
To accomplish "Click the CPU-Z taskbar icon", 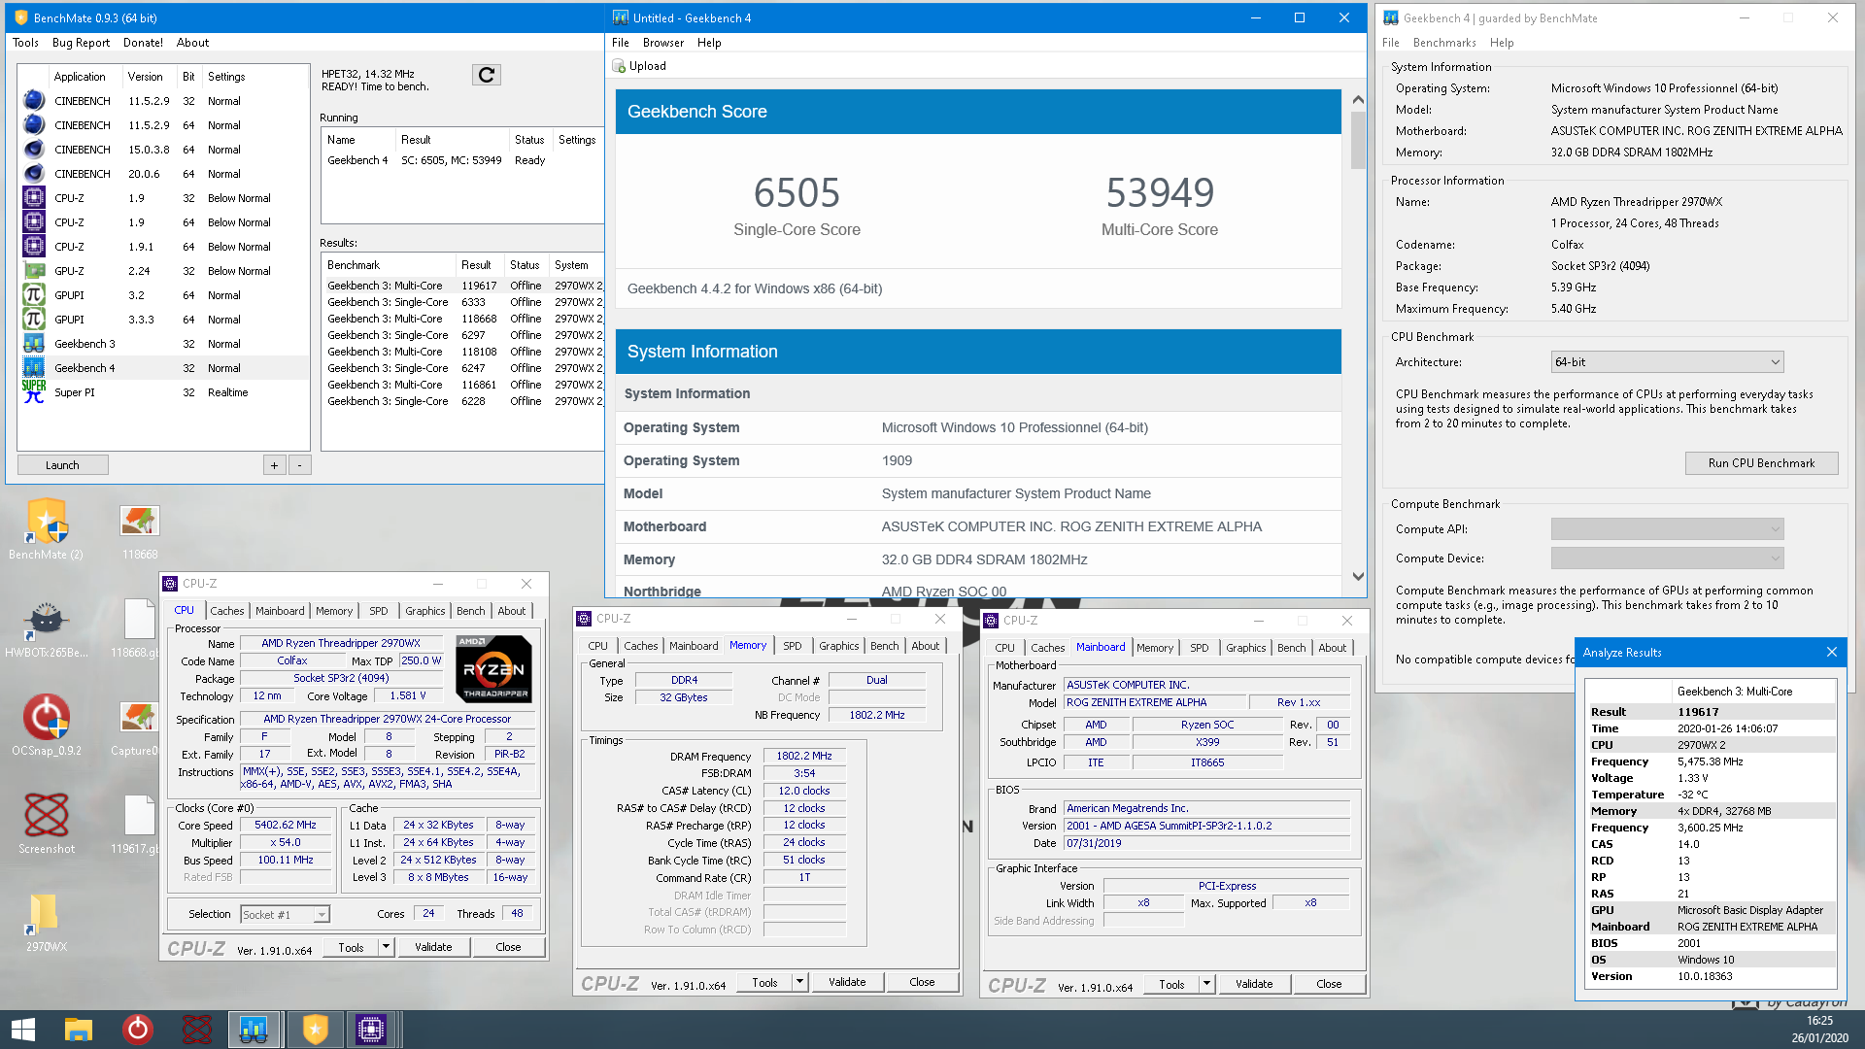I will click(x=371, y=1030).
